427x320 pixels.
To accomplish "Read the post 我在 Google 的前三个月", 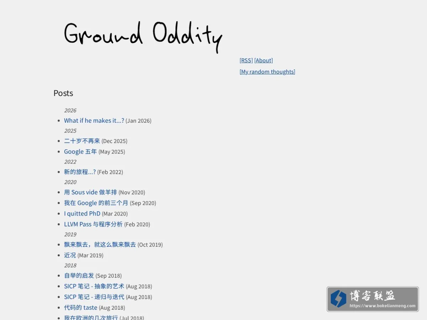I will 96,203.
